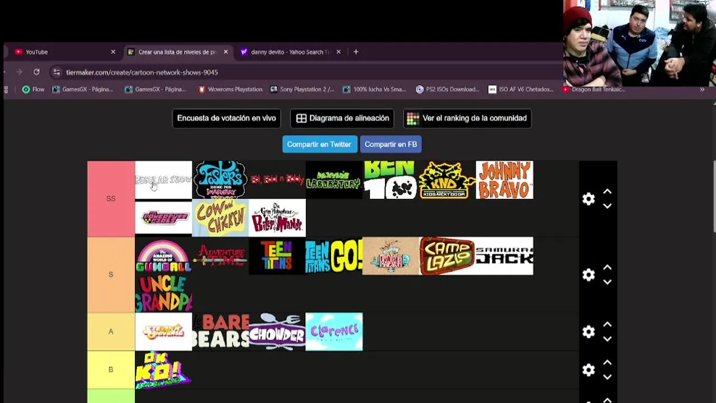Go forward with browser arrow
This screenshot has width=716, height=403.
click(x=19, y=72)
